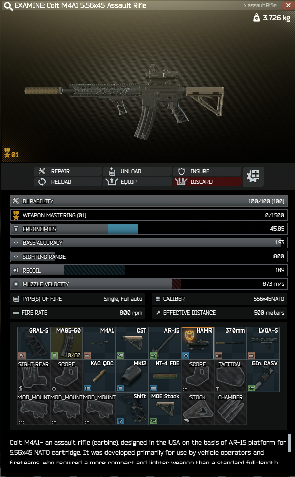Click the RELOAD button

[x=68, y=182]
